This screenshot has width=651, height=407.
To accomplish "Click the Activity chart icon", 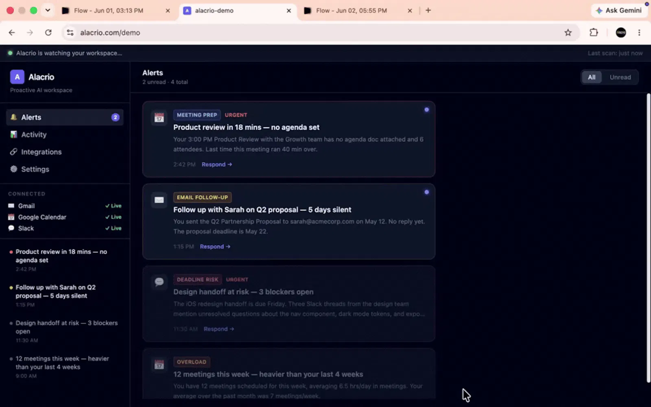I will (x=13, y=134).
